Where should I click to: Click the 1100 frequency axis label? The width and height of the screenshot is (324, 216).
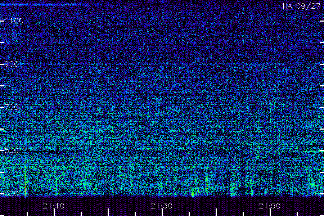(x=14, y=21)
